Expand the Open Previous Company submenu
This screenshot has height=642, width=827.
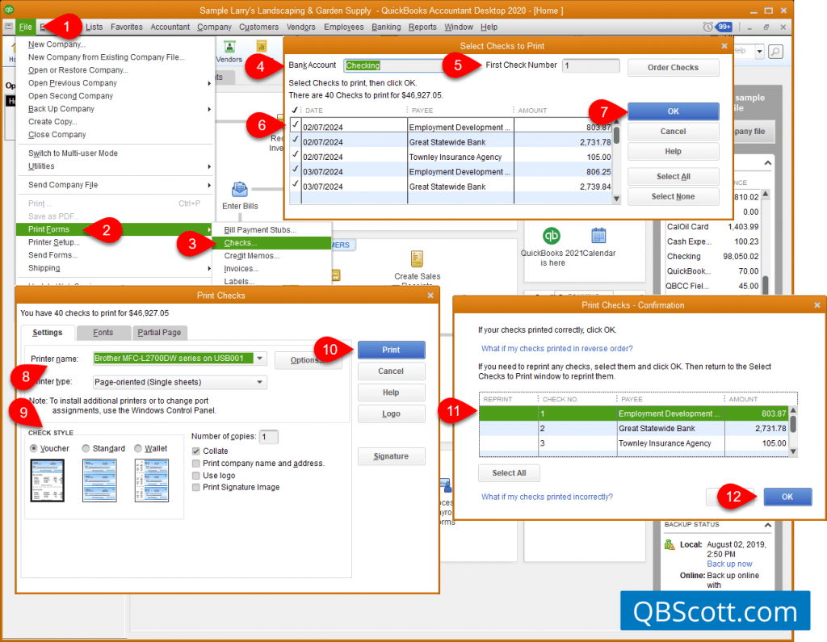click(x=209, y=83)
